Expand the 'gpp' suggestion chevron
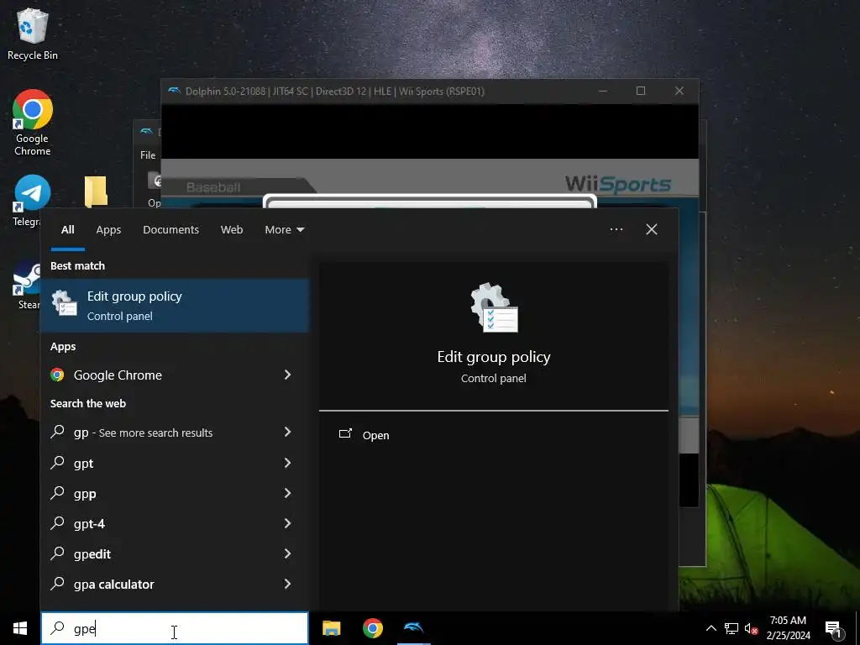This screenshot has width=860, height=645. coord(287,493)
